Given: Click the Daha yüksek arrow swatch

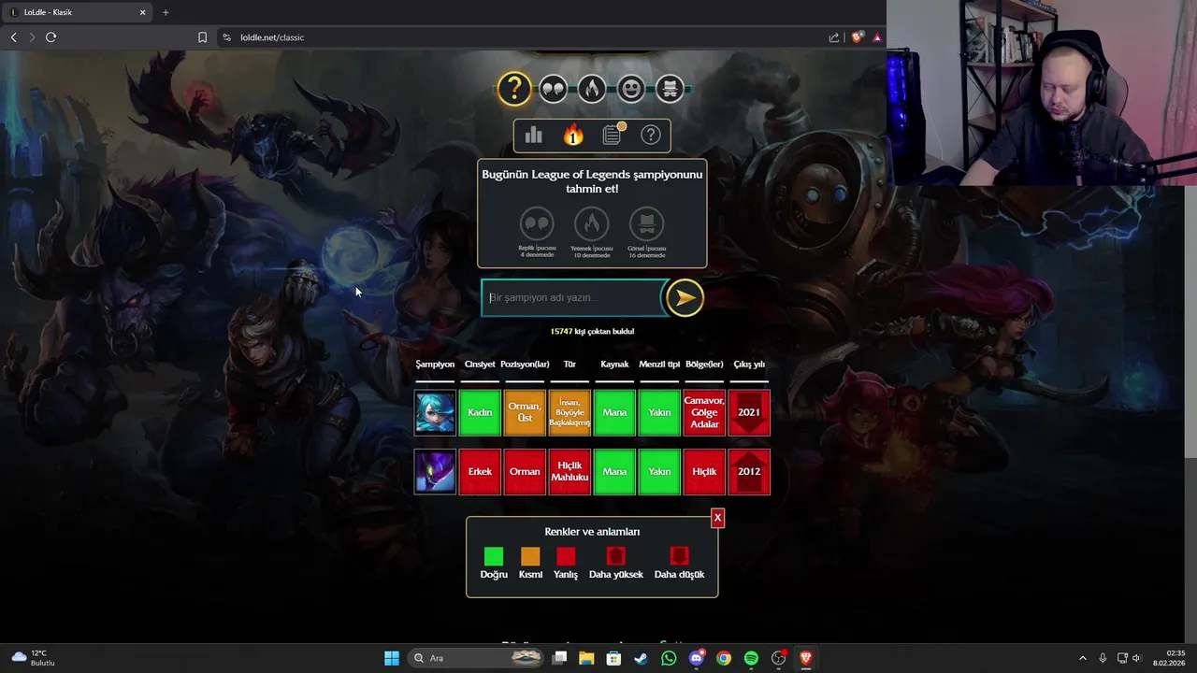Looking at the screenshot, I should pos(615,557).
